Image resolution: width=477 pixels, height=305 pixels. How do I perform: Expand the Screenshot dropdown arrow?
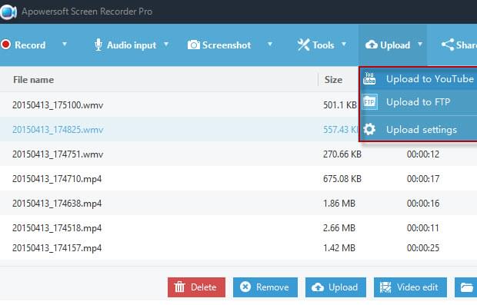click(270, 45)
